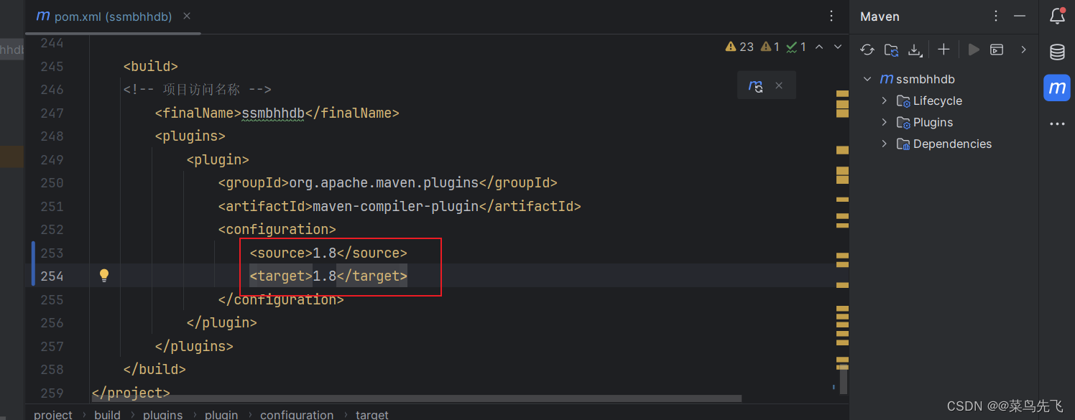Click breadcrumb 'project'
1075x420 pixels.
pos(53,414)
